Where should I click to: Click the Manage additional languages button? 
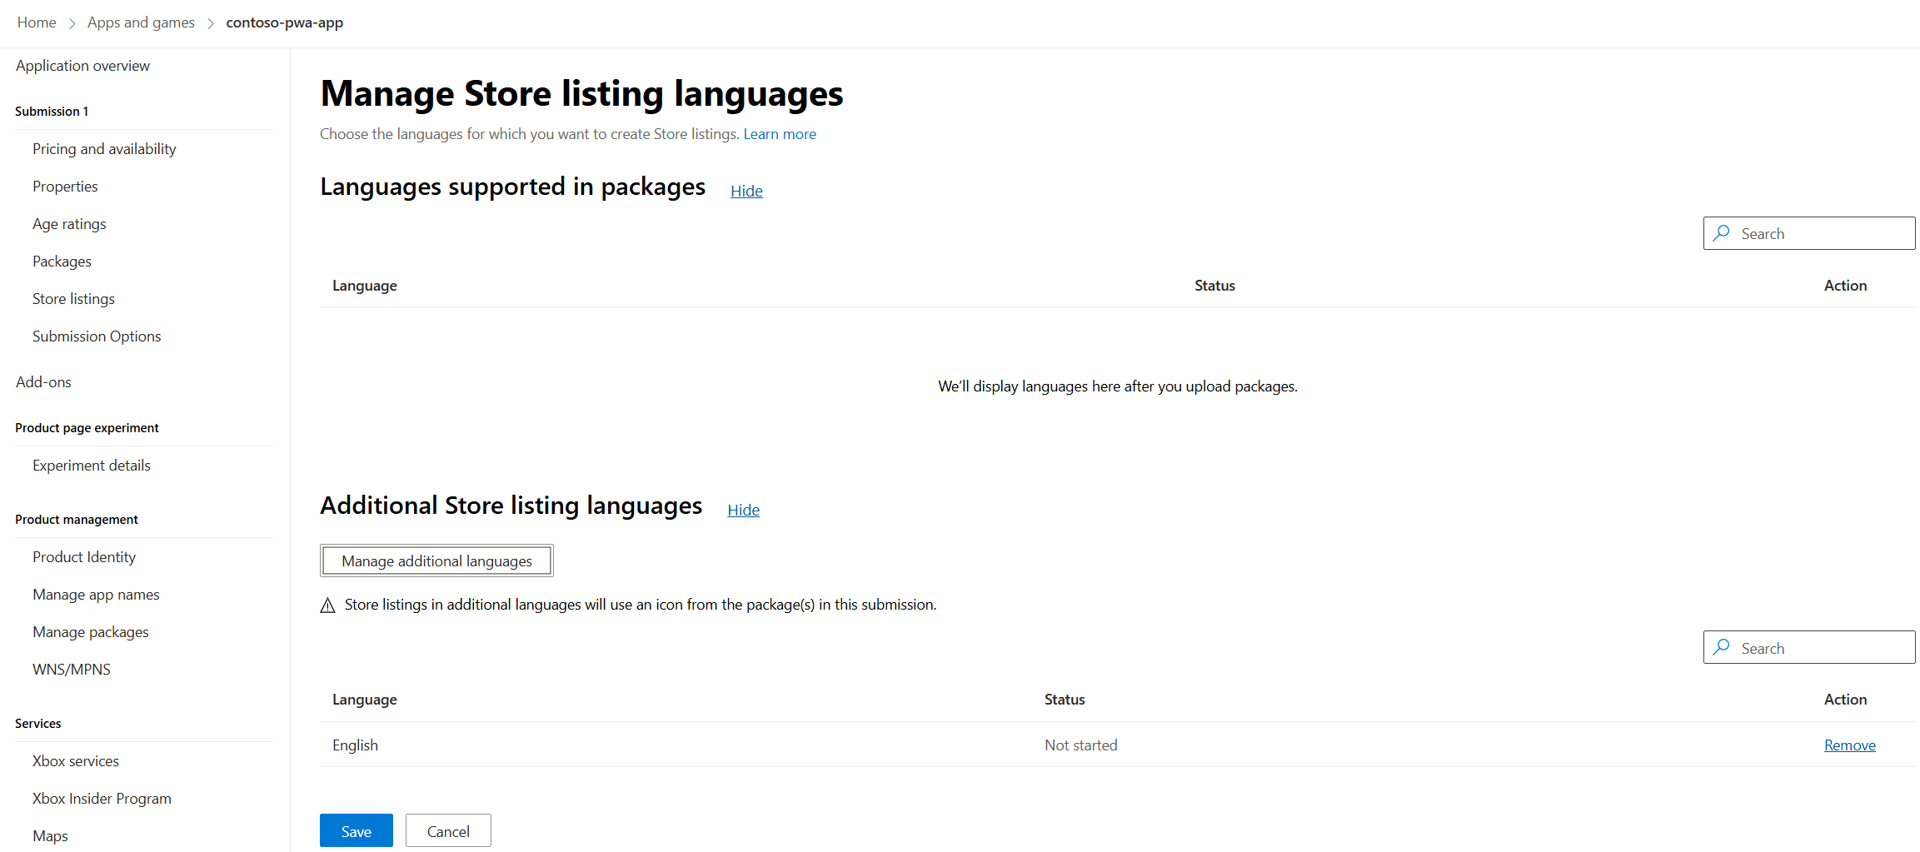point(436,561)
